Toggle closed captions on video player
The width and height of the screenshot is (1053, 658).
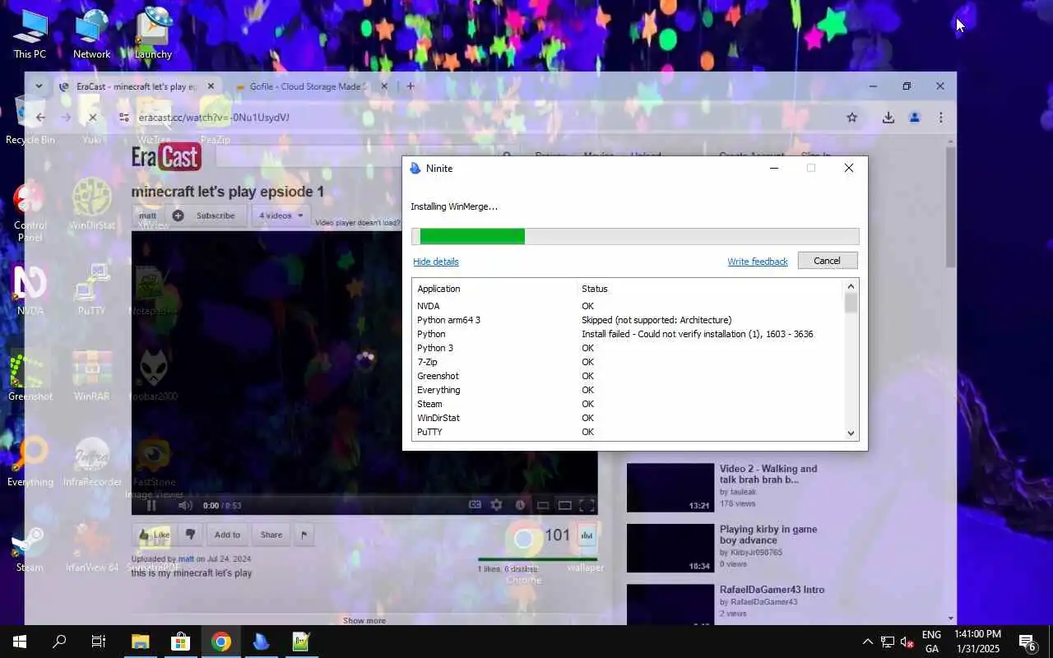[x=475, y=505]
